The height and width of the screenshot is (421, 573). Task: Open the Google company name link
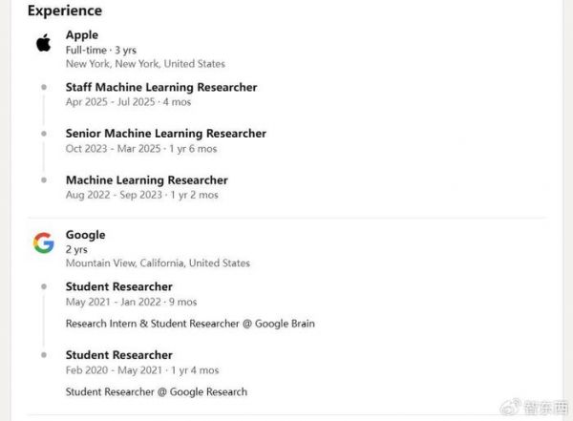pyautogui.click(x=85, y=235)
